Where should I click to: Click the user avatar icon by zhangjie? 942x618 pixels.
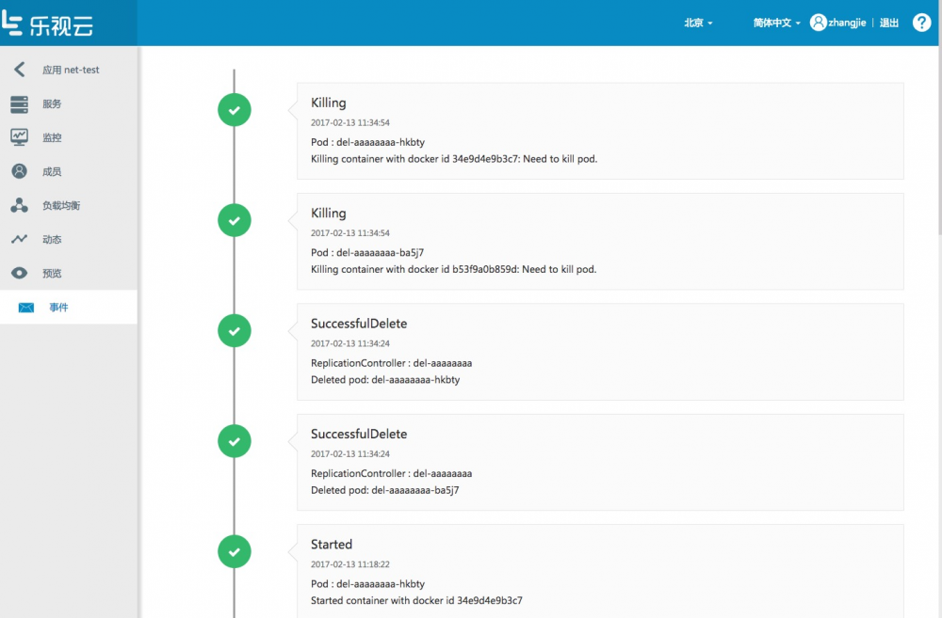click(818, 23)
